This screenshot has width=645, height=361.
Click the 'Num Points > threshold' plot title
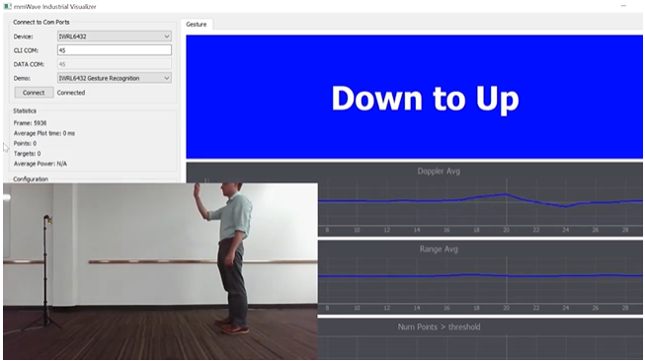[x=439, y=326]
